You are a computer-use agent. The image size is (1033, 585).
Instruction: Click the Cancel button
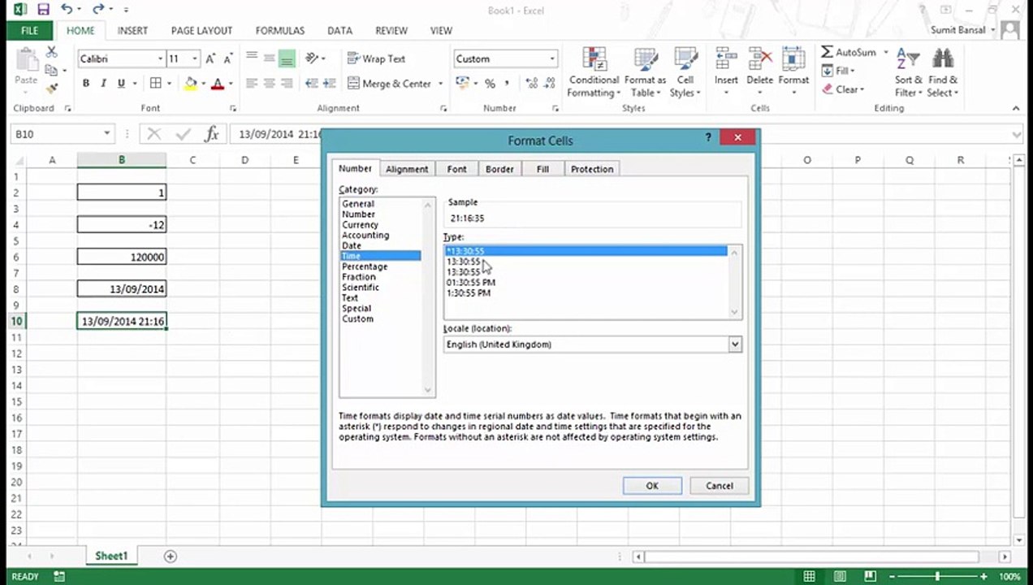719,485
